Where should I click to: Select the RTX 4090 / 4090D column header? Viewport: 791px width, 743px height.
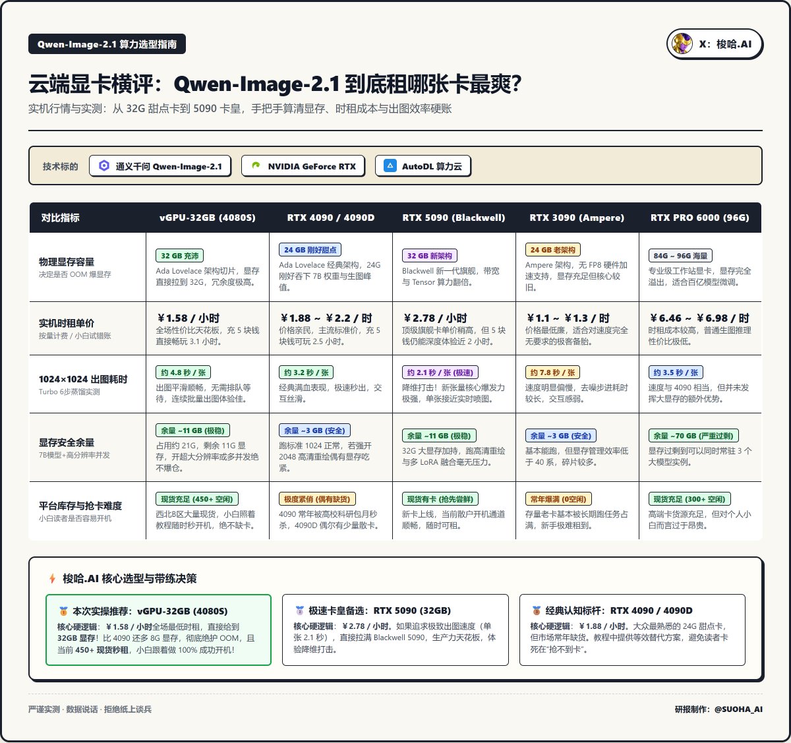click(331, 218)
